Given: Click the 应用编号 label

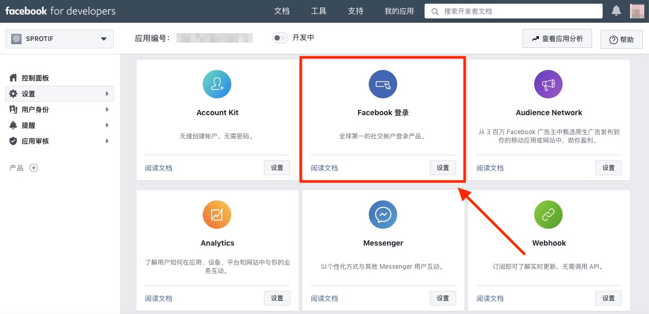Looking at the screenshot, I should tap(152, 38).
